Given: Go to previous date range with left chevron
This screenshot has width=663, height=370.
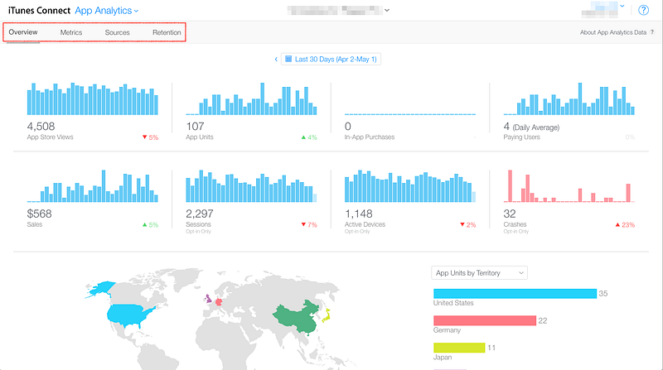Looking at the screenshot, I should click(276, 59).
